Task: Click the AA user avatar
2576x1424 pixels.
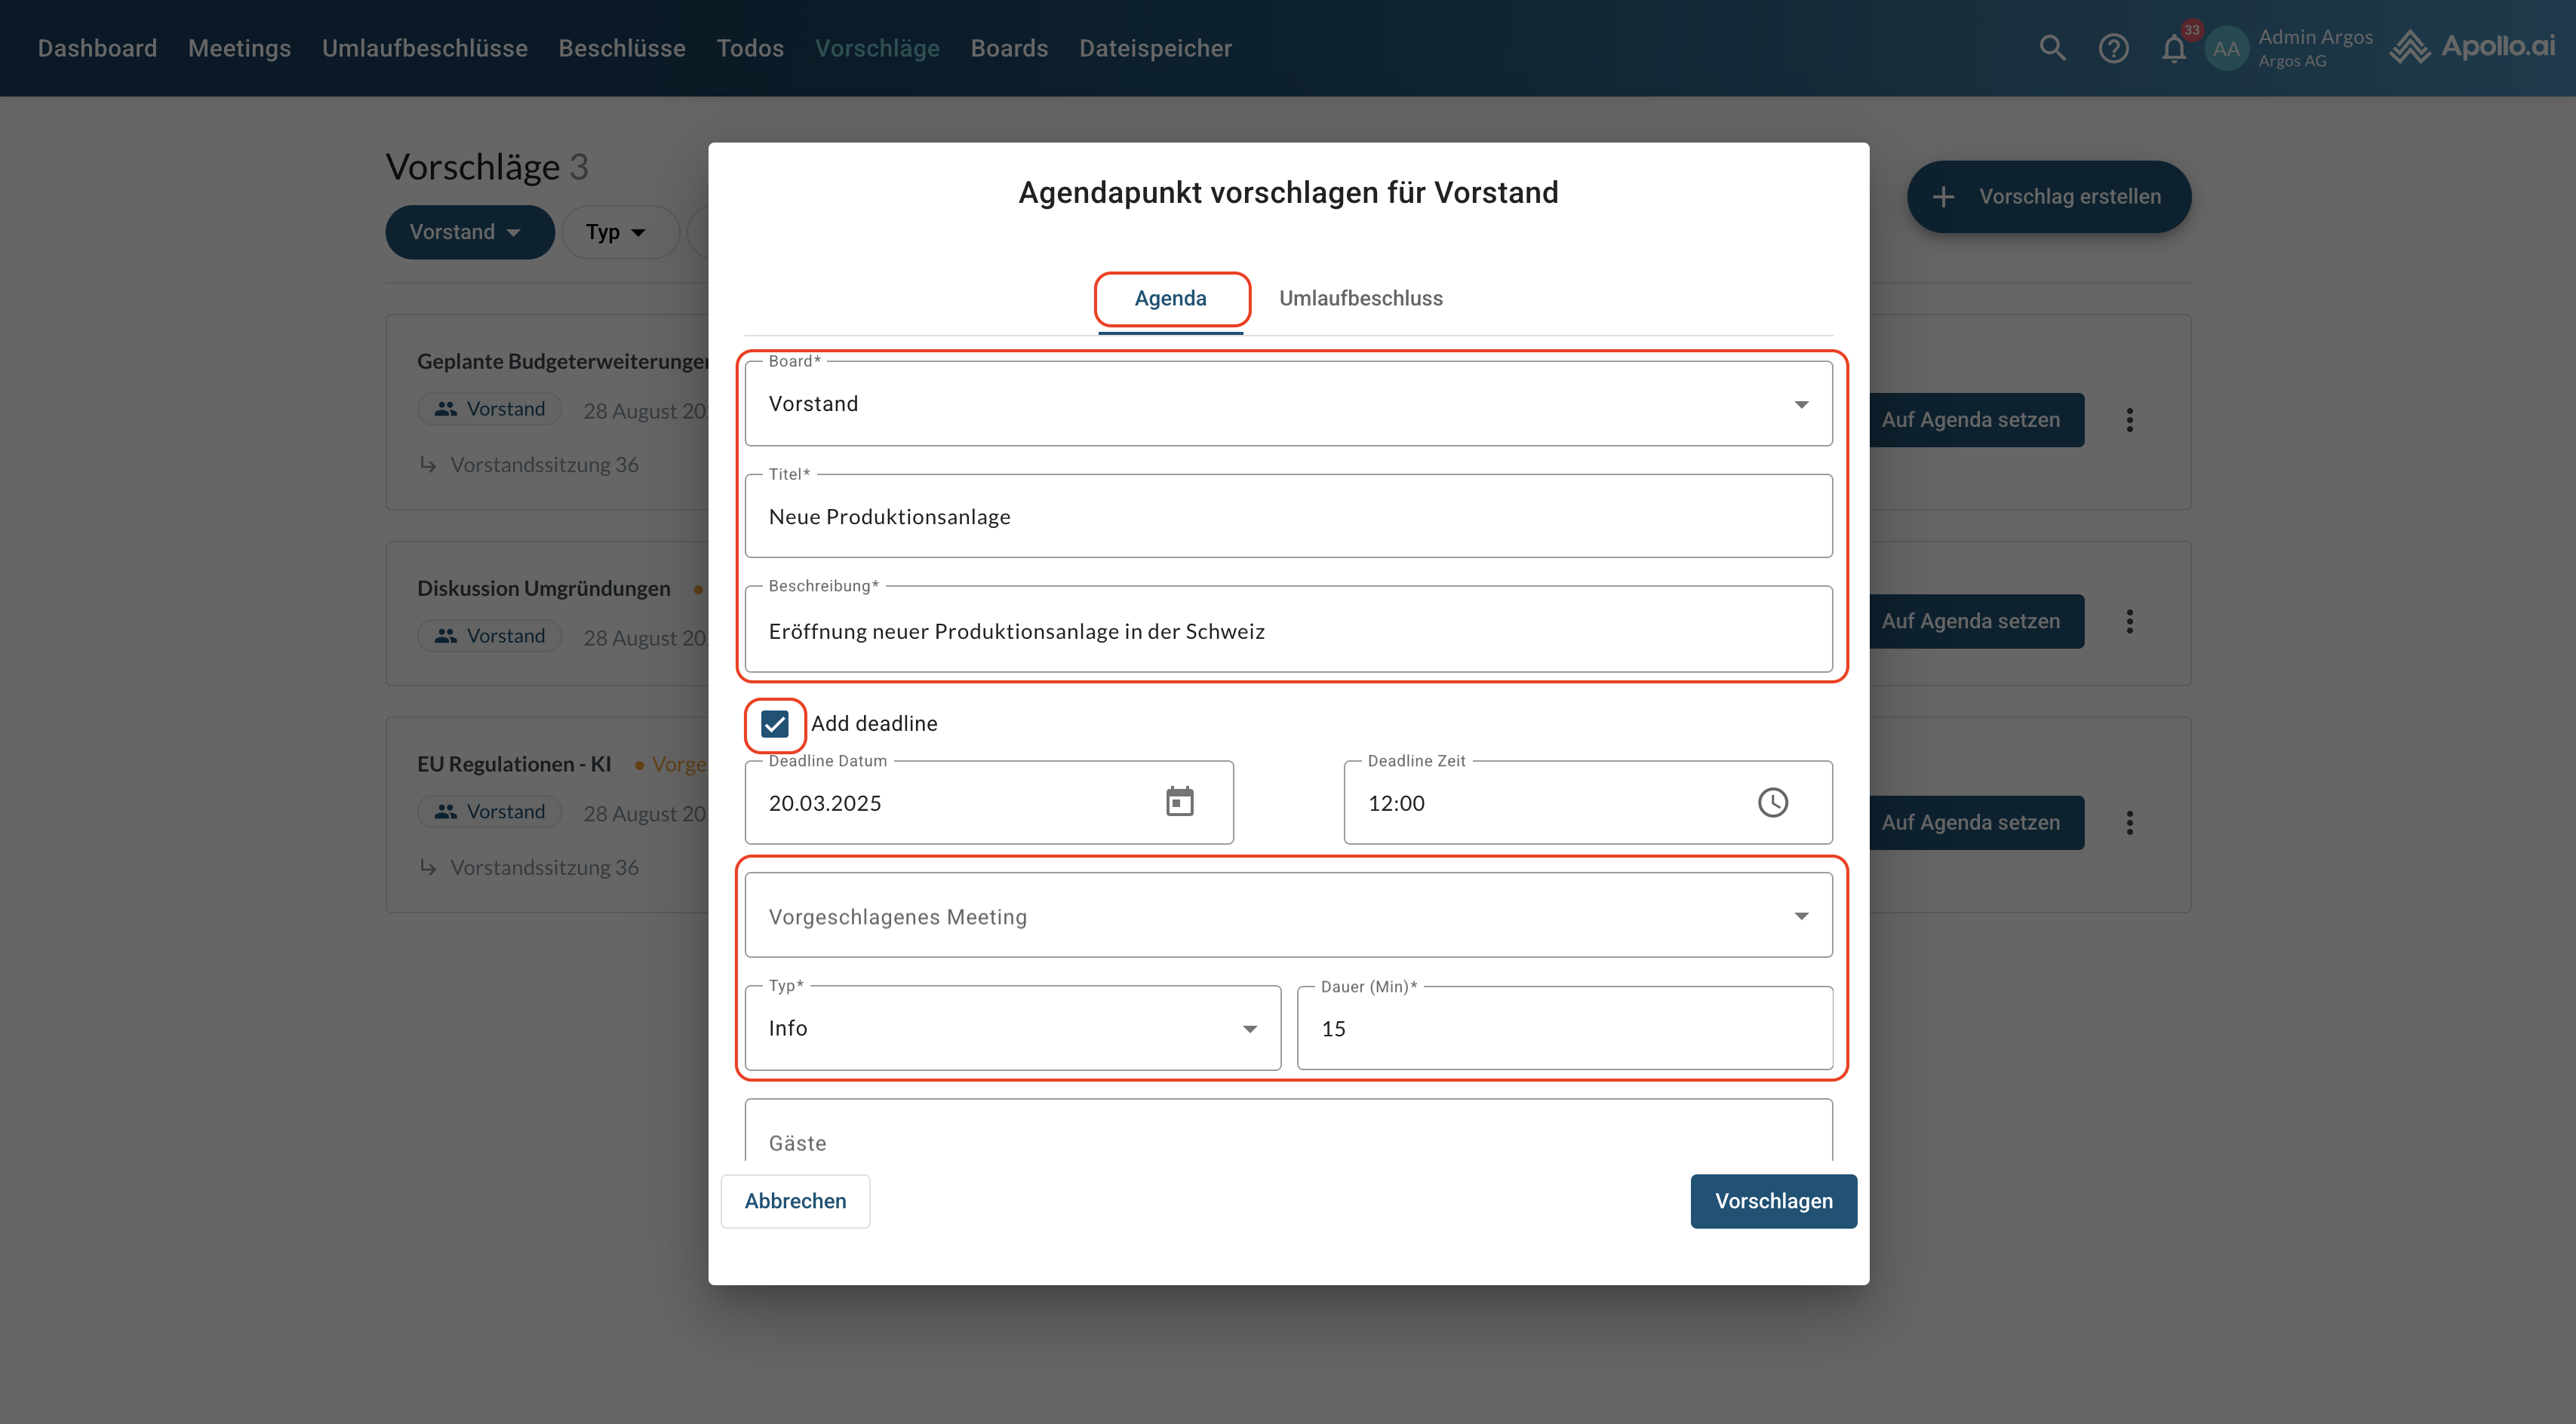Action: [x=2226, y=48]
